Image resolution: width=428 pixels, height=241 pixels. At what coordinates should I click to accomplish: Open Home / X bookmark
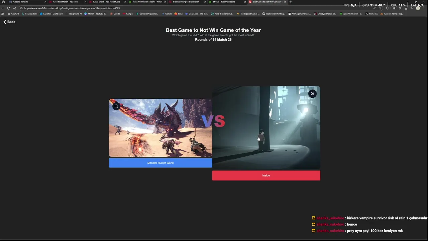pyautogui.click(x=372, y=14)
